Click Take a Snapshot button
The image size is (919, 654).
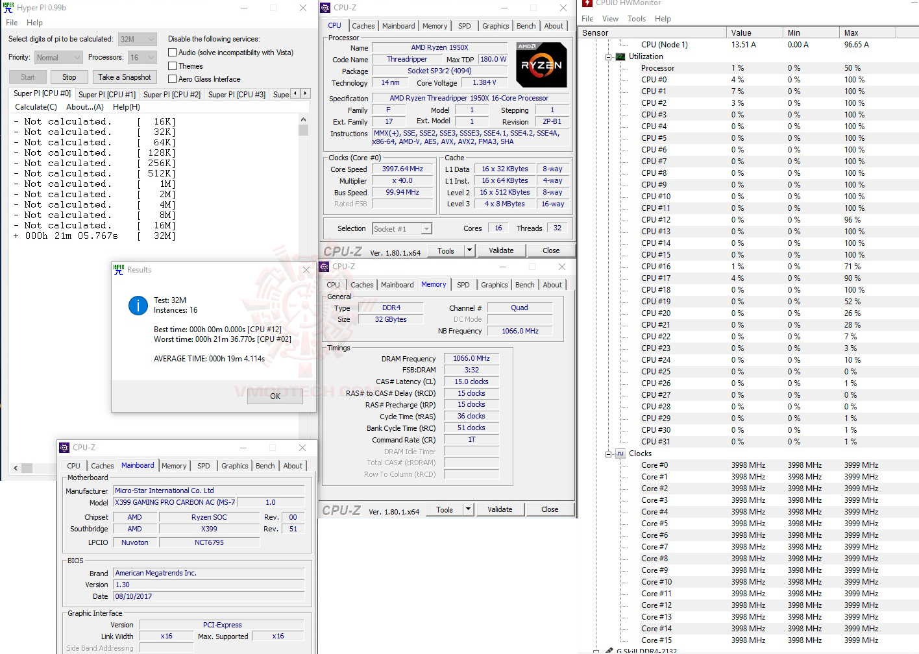point(125,77)
